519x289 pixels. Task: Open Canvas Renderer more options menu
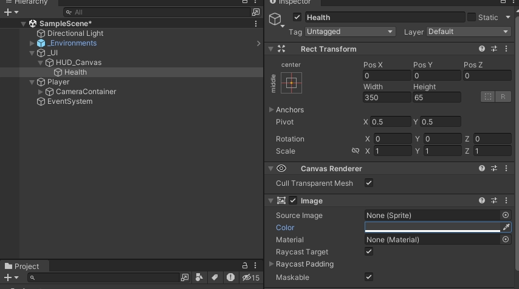(506, 168)
